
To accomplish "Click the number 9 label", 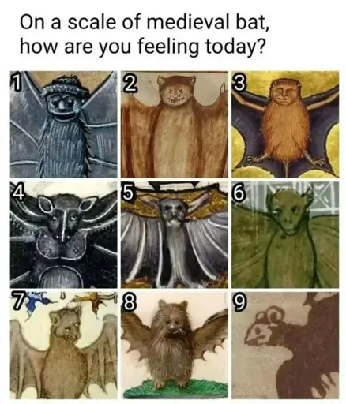I will (240, 303).
